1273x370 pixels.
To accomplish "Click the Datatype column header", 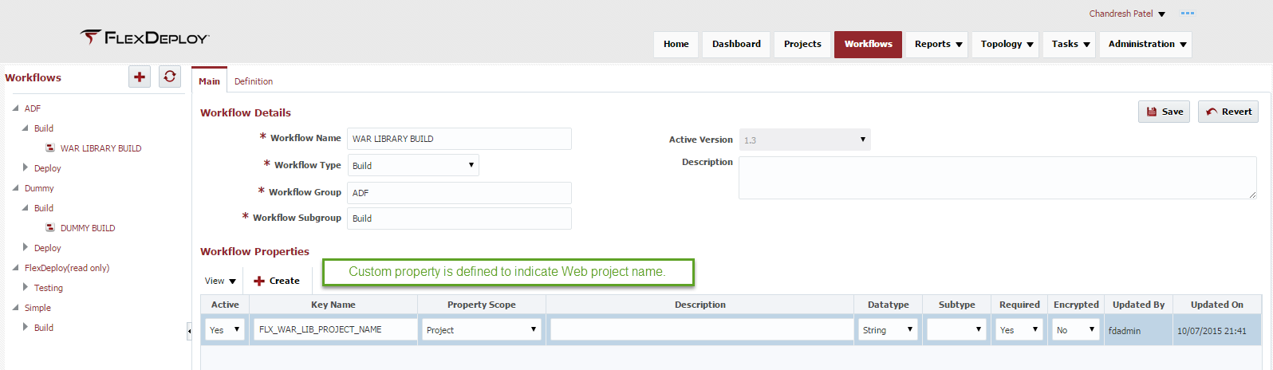I will (x=889, y=305).
